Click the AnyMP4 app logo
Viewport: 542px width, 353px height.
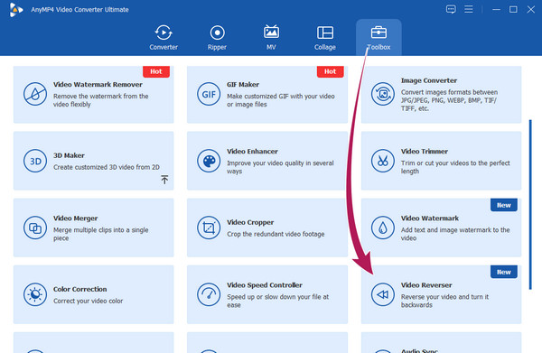point(16,10)
